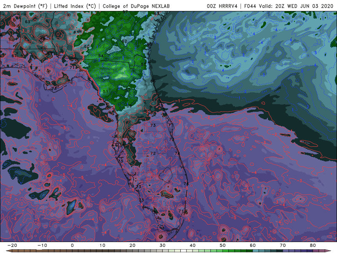Click 'College of DuPage NEXLAB' header text

pyautogui.click(x=136, y=6)
